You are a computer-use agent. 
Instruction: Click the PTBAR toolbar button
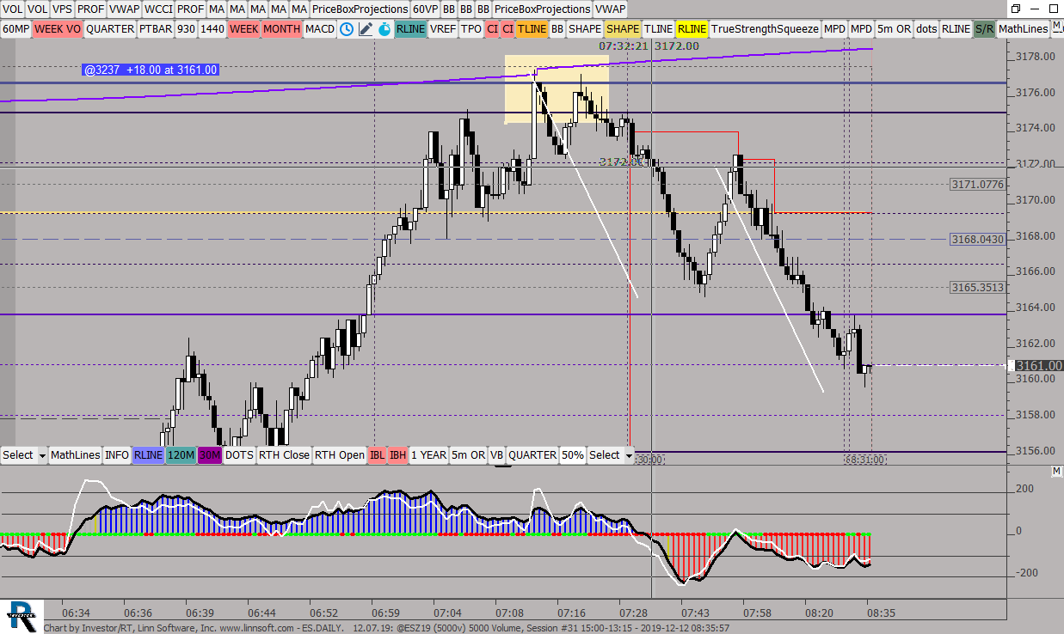pyautogui.click(x=156, y=28)
